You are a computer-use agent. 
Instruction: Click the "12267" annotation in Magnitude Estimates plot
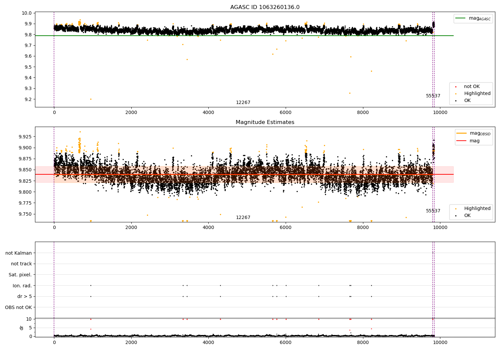point(243,218)
